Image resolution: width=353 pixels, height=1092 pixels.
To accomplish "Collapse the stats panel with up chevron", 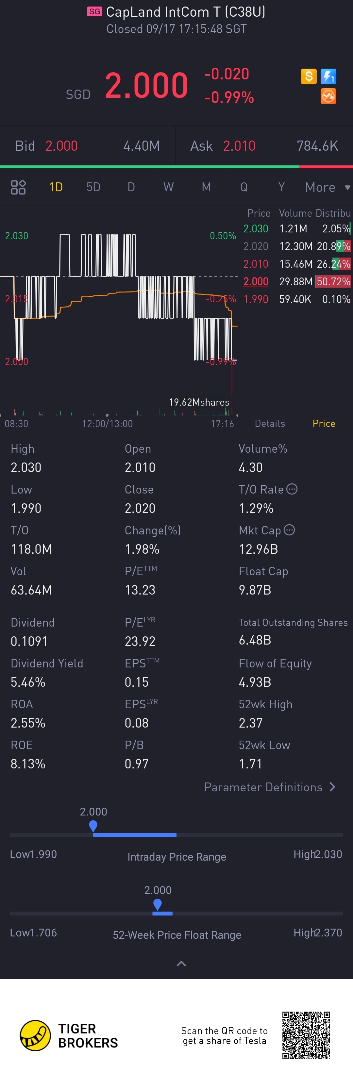I will (181, 964).
